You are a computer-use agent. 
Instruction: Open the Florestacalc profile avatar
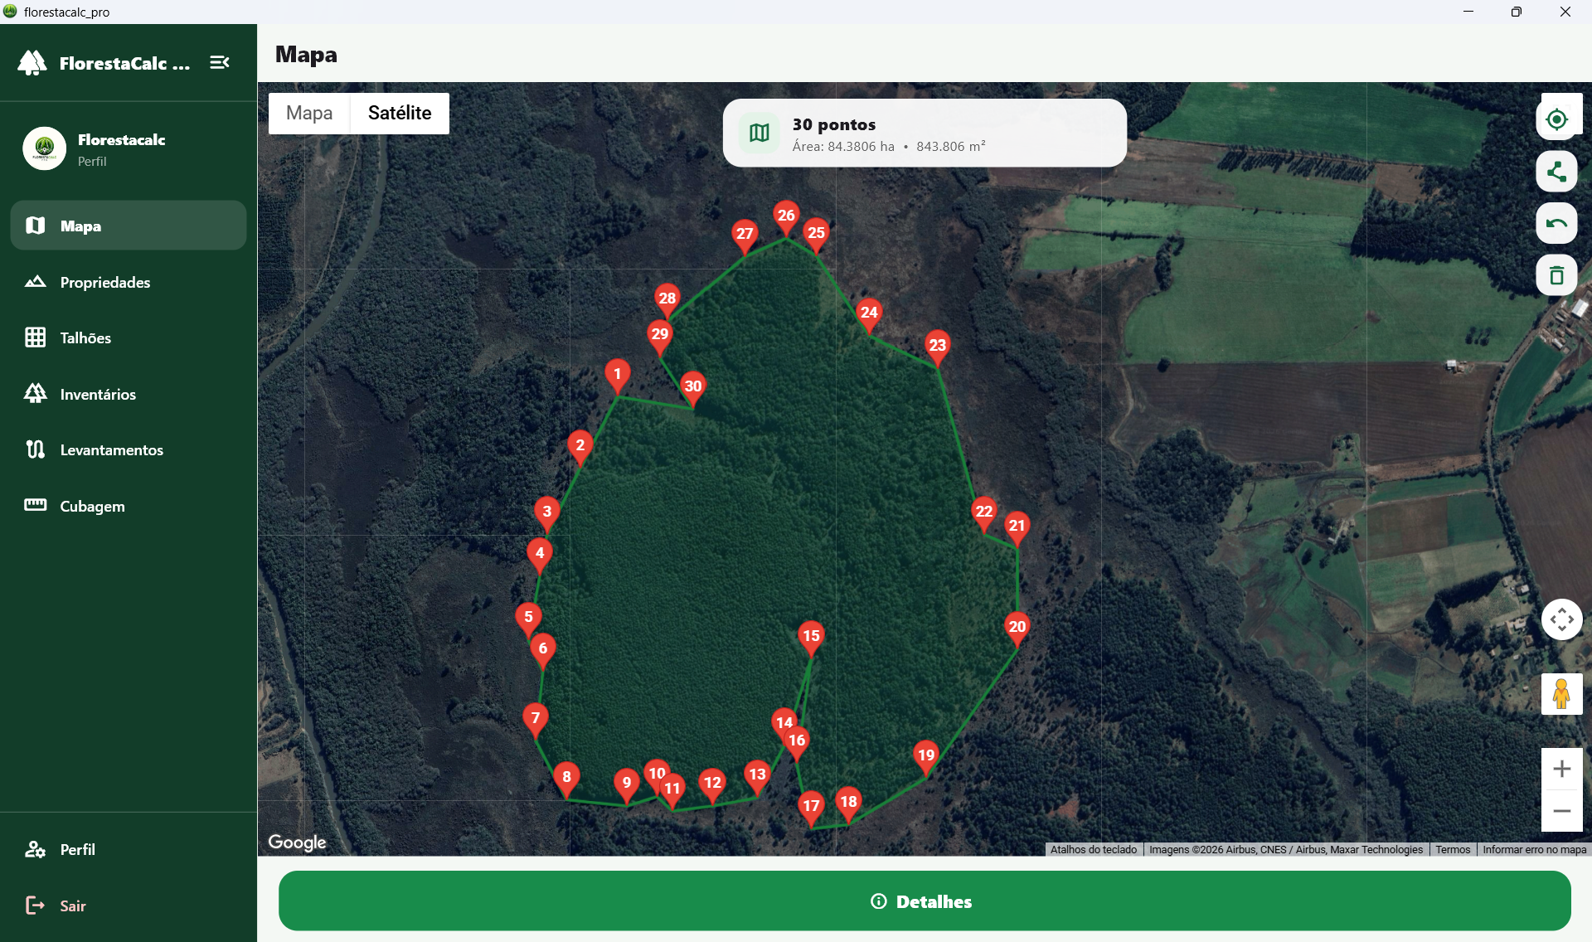pos(44,148)
